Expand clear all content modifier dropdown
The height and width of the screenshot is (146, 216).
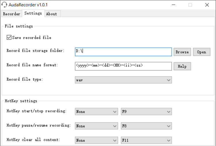pos(96,140)
